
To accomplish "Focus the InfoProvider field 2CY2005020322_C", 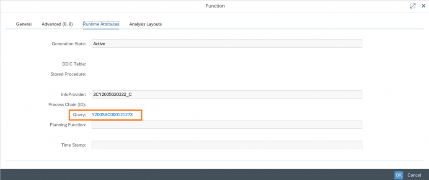I will pos(227,94).
